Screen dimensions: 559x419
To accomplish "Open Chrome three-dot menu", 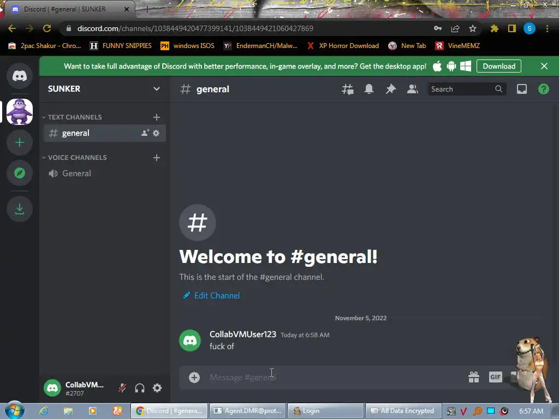I will (547, 28).
